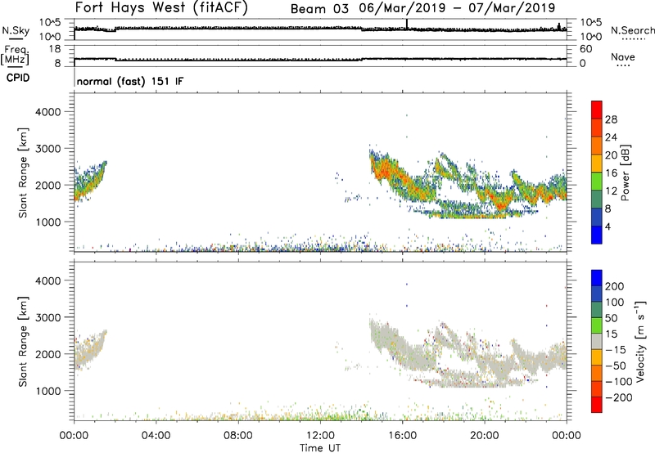Pick the green 15–50 velocity colorbar segment
Viewport: 655px width, 453px height.
[597, 325]
